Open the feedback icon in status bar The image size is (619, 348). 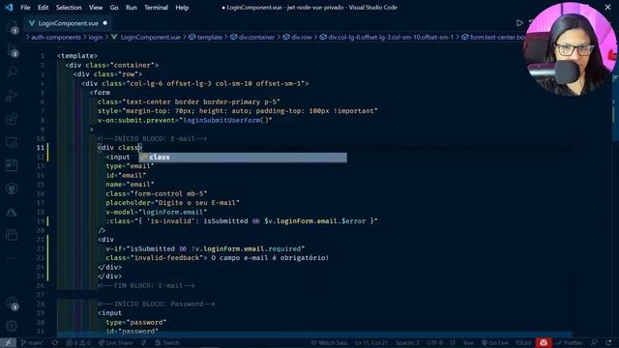tap(594, 343)
